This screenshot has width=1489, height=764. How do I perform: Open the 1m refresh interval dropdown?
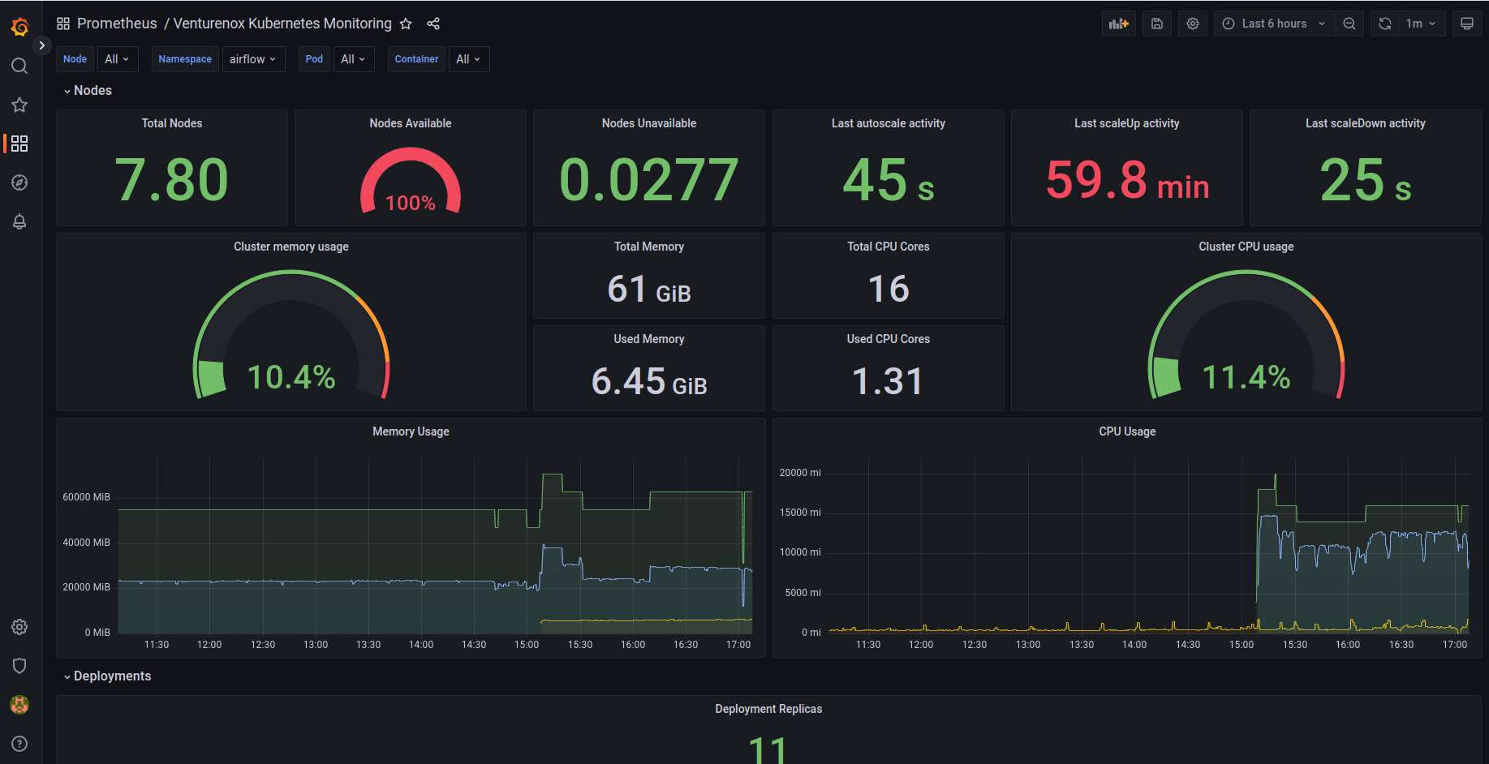(1422, 24)
